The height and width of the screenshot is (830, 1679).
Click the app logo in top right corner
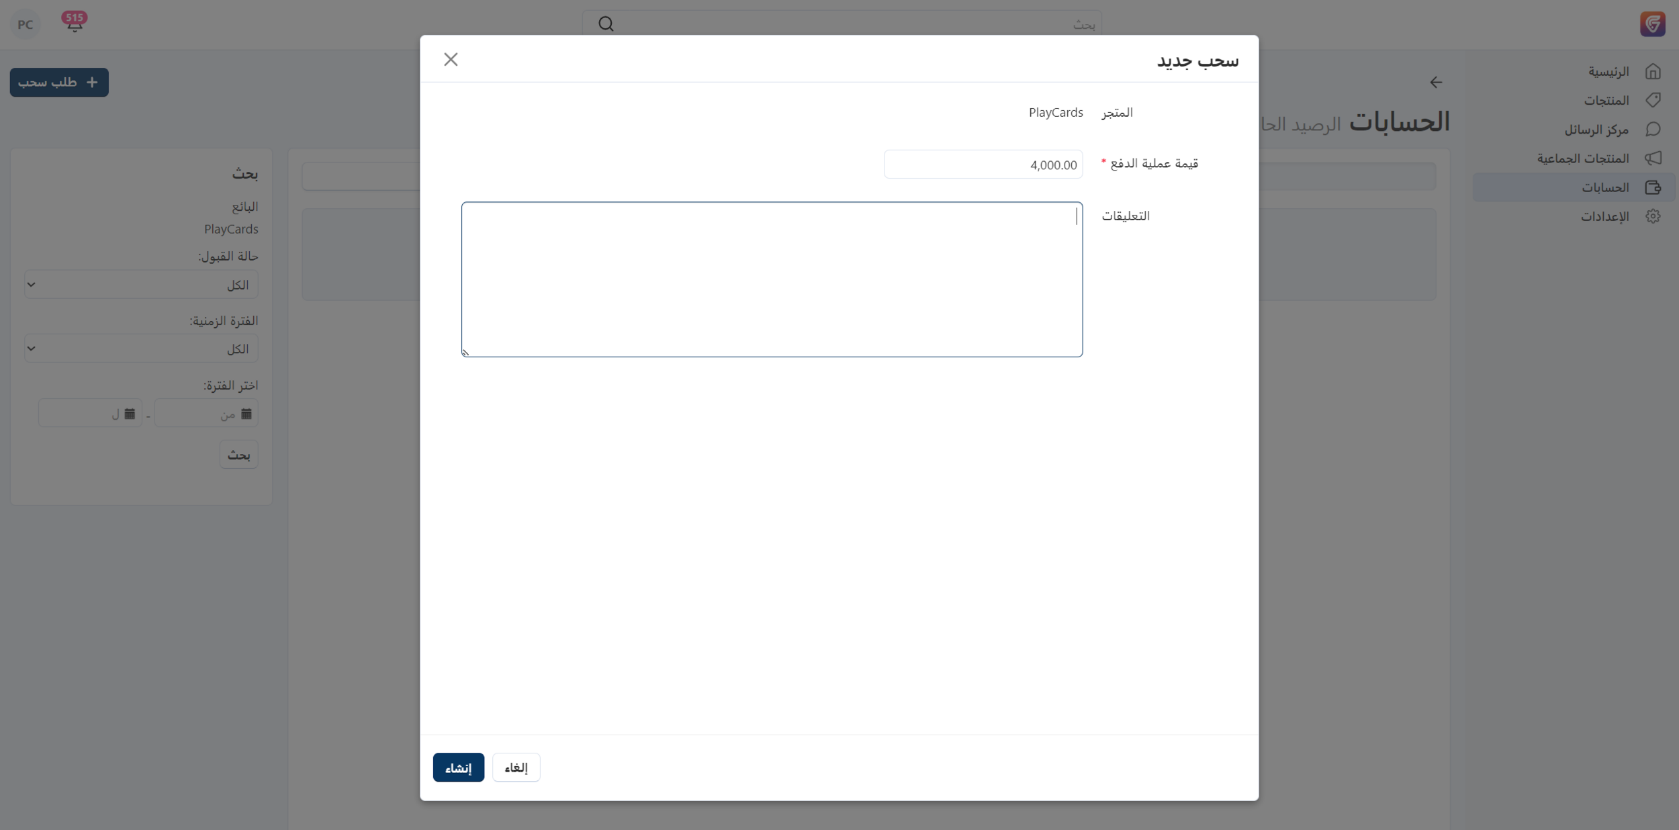point(1652,24)
